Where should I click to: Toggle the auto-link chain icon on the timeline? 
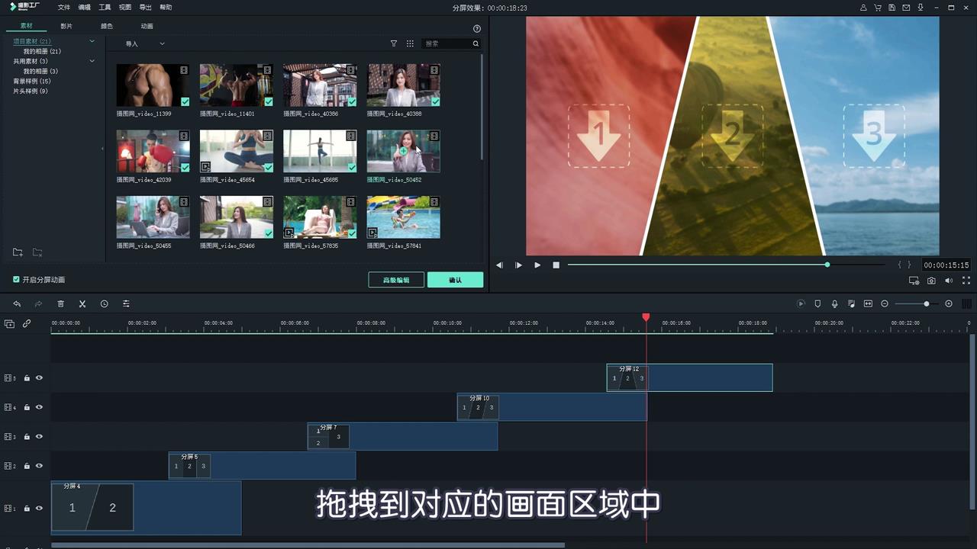(27, 323)
